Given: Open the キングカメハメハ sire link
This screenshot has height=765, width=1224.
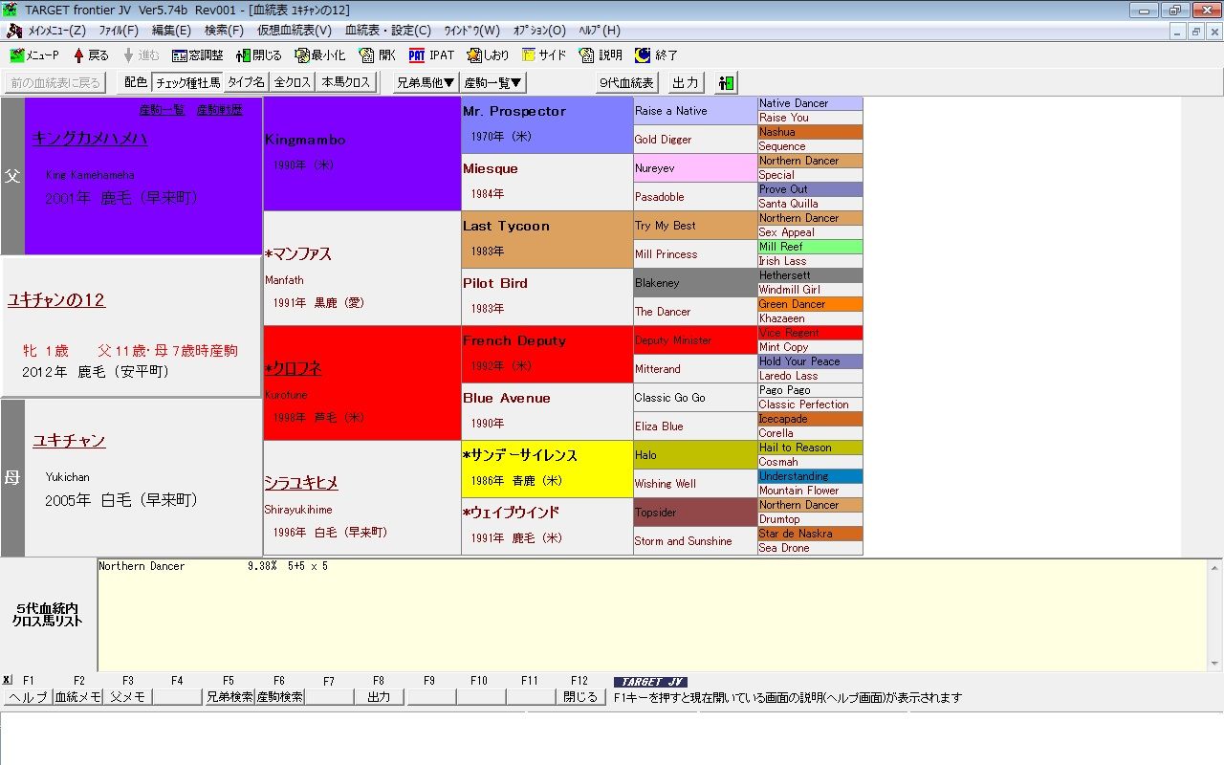Looking at the screenshot, I should tap(90, 138).
